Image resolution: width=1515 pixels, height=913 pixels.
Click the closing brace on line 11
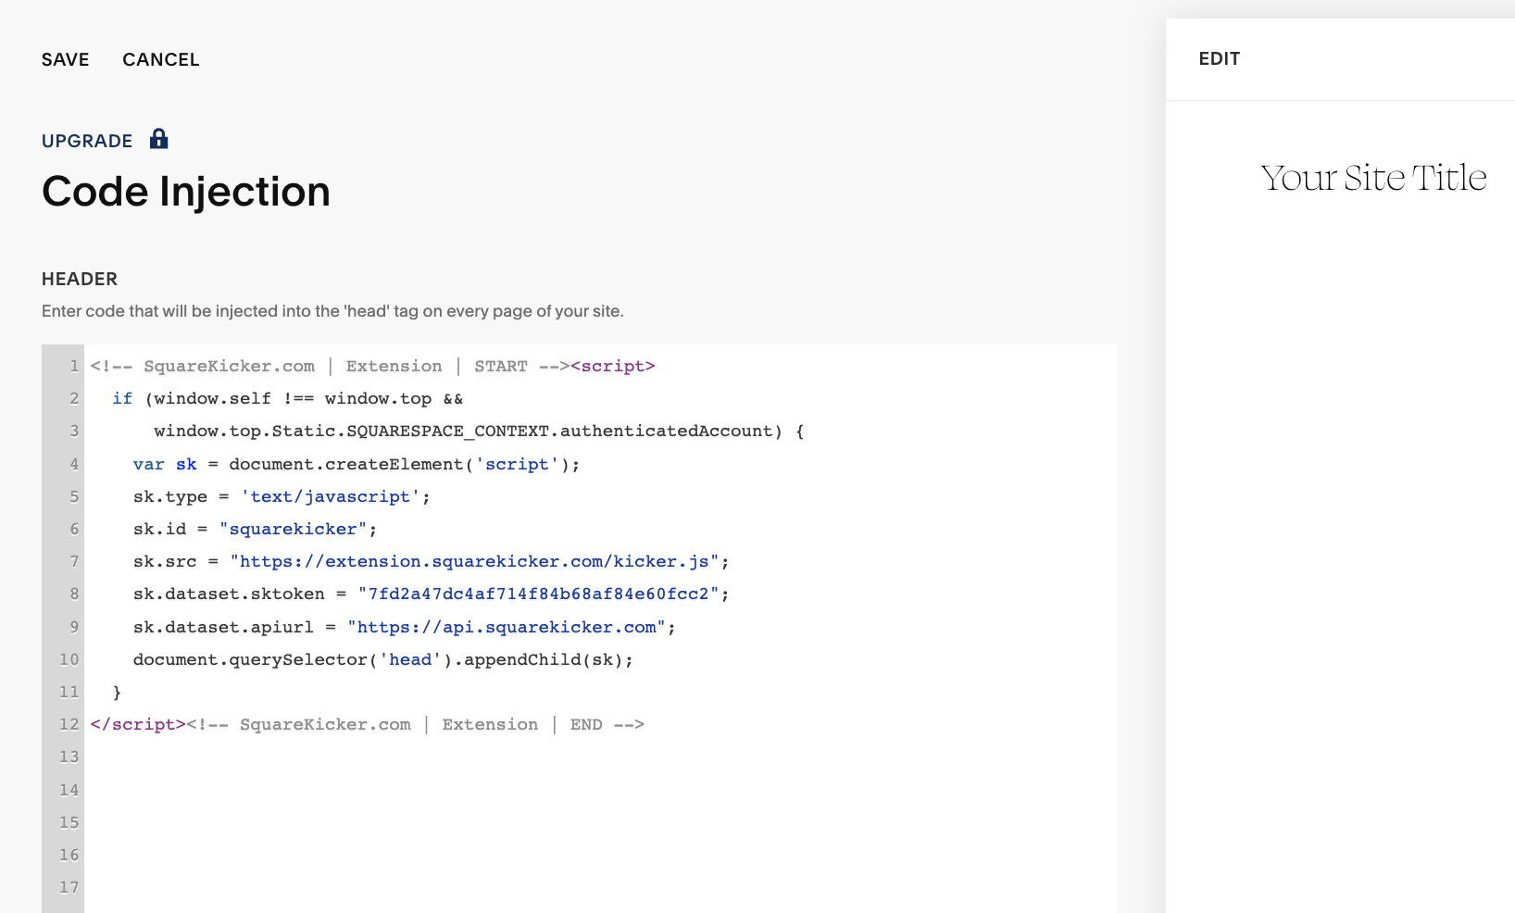coord(117,692)
